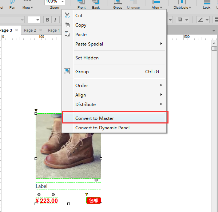The height and width of the screenshot is (212, 218).
Task: Switch to the Page 2 tab
Action: pyautogui.click(x=30, y=30)
